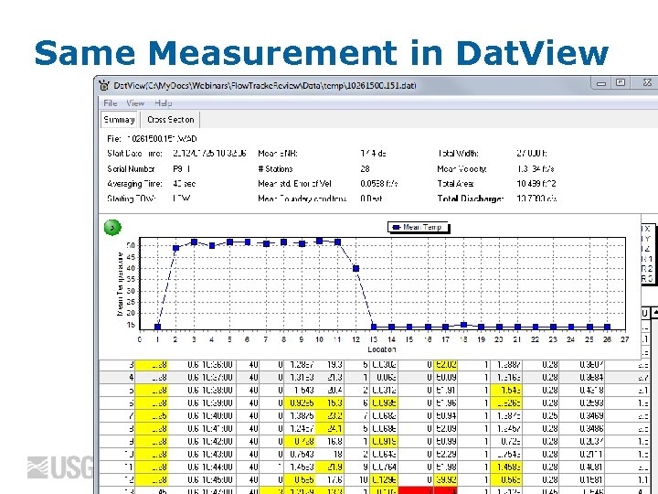Select the X item in the side list
The image size is (658, 494).
[647, 229]
